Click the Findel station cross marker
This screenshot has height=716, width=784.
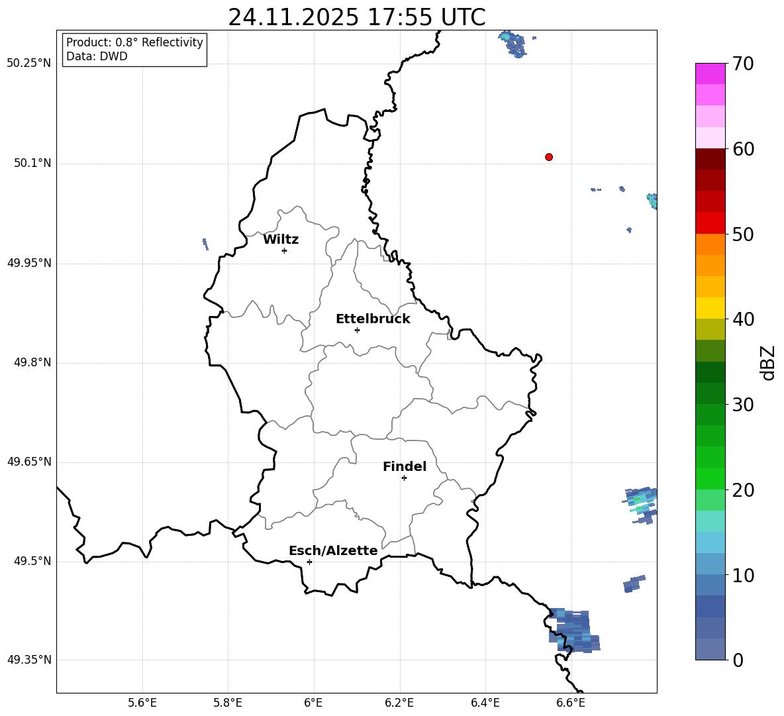(x=404, y=478)
